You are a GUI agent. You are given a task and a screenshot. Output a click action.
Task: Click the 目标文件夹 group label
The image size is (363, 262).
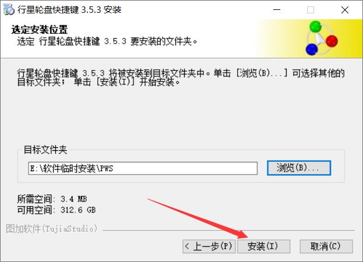click(45, 150)
